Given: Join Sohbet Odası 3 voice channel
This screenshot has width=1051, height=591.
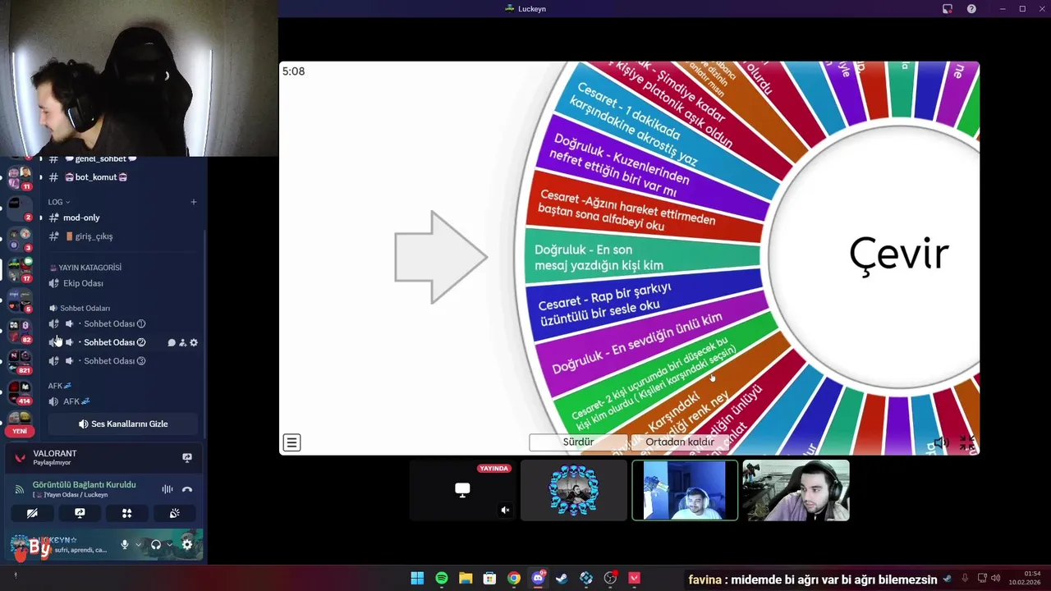Looking at the screenshot, I should [x=115, y=361].
